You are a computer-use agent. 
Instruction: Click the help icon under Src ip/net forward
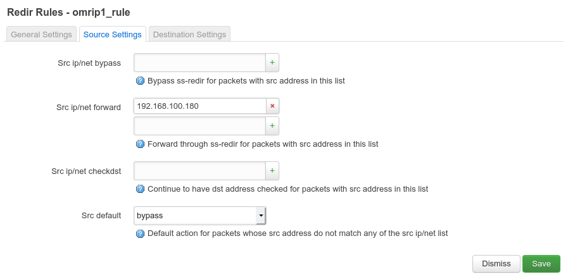pos(141,144)
